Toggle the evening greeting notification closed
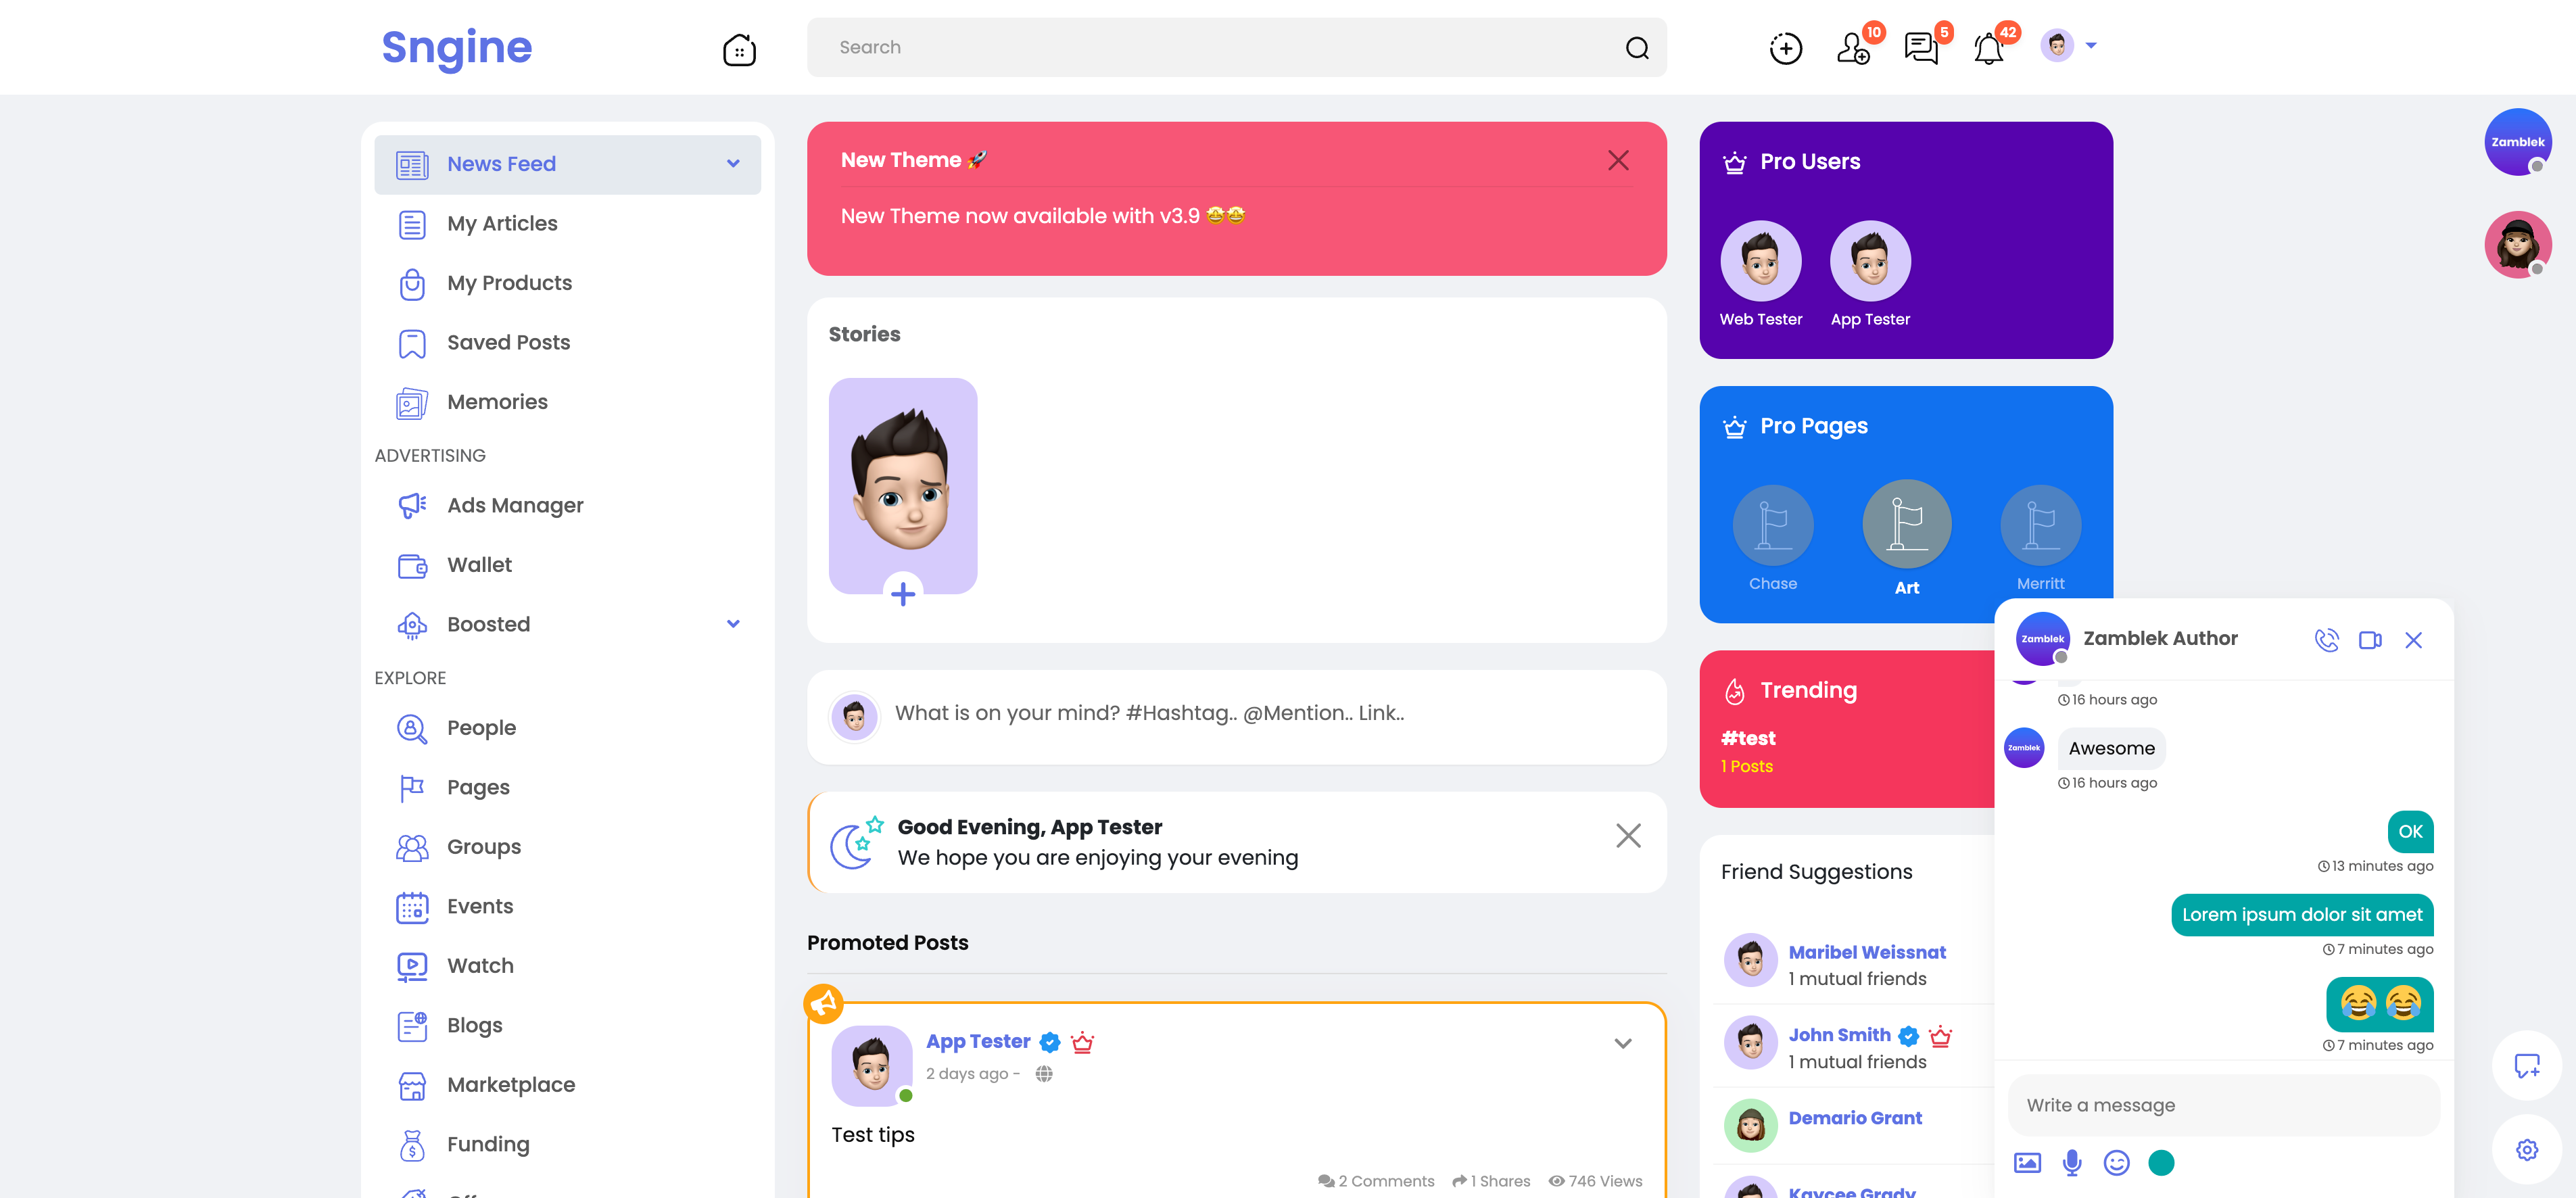Image resolution: width=2576 pixels, height=1198 pixels. coord(1628,835)
